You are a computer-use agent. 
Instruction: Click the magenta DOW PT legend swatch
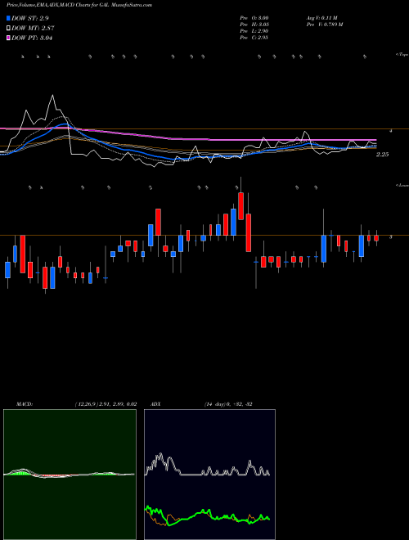[8, 38]
